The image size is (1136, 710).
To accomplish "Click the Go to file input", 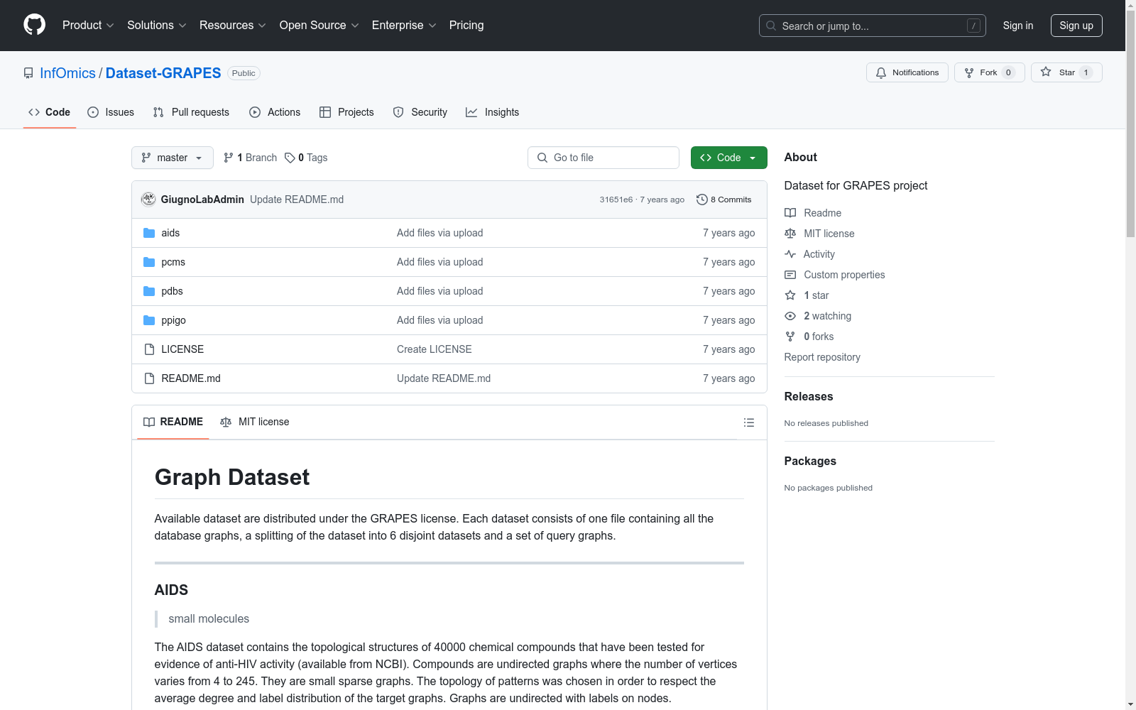I will pyautogui.click(x=603, y=158).
